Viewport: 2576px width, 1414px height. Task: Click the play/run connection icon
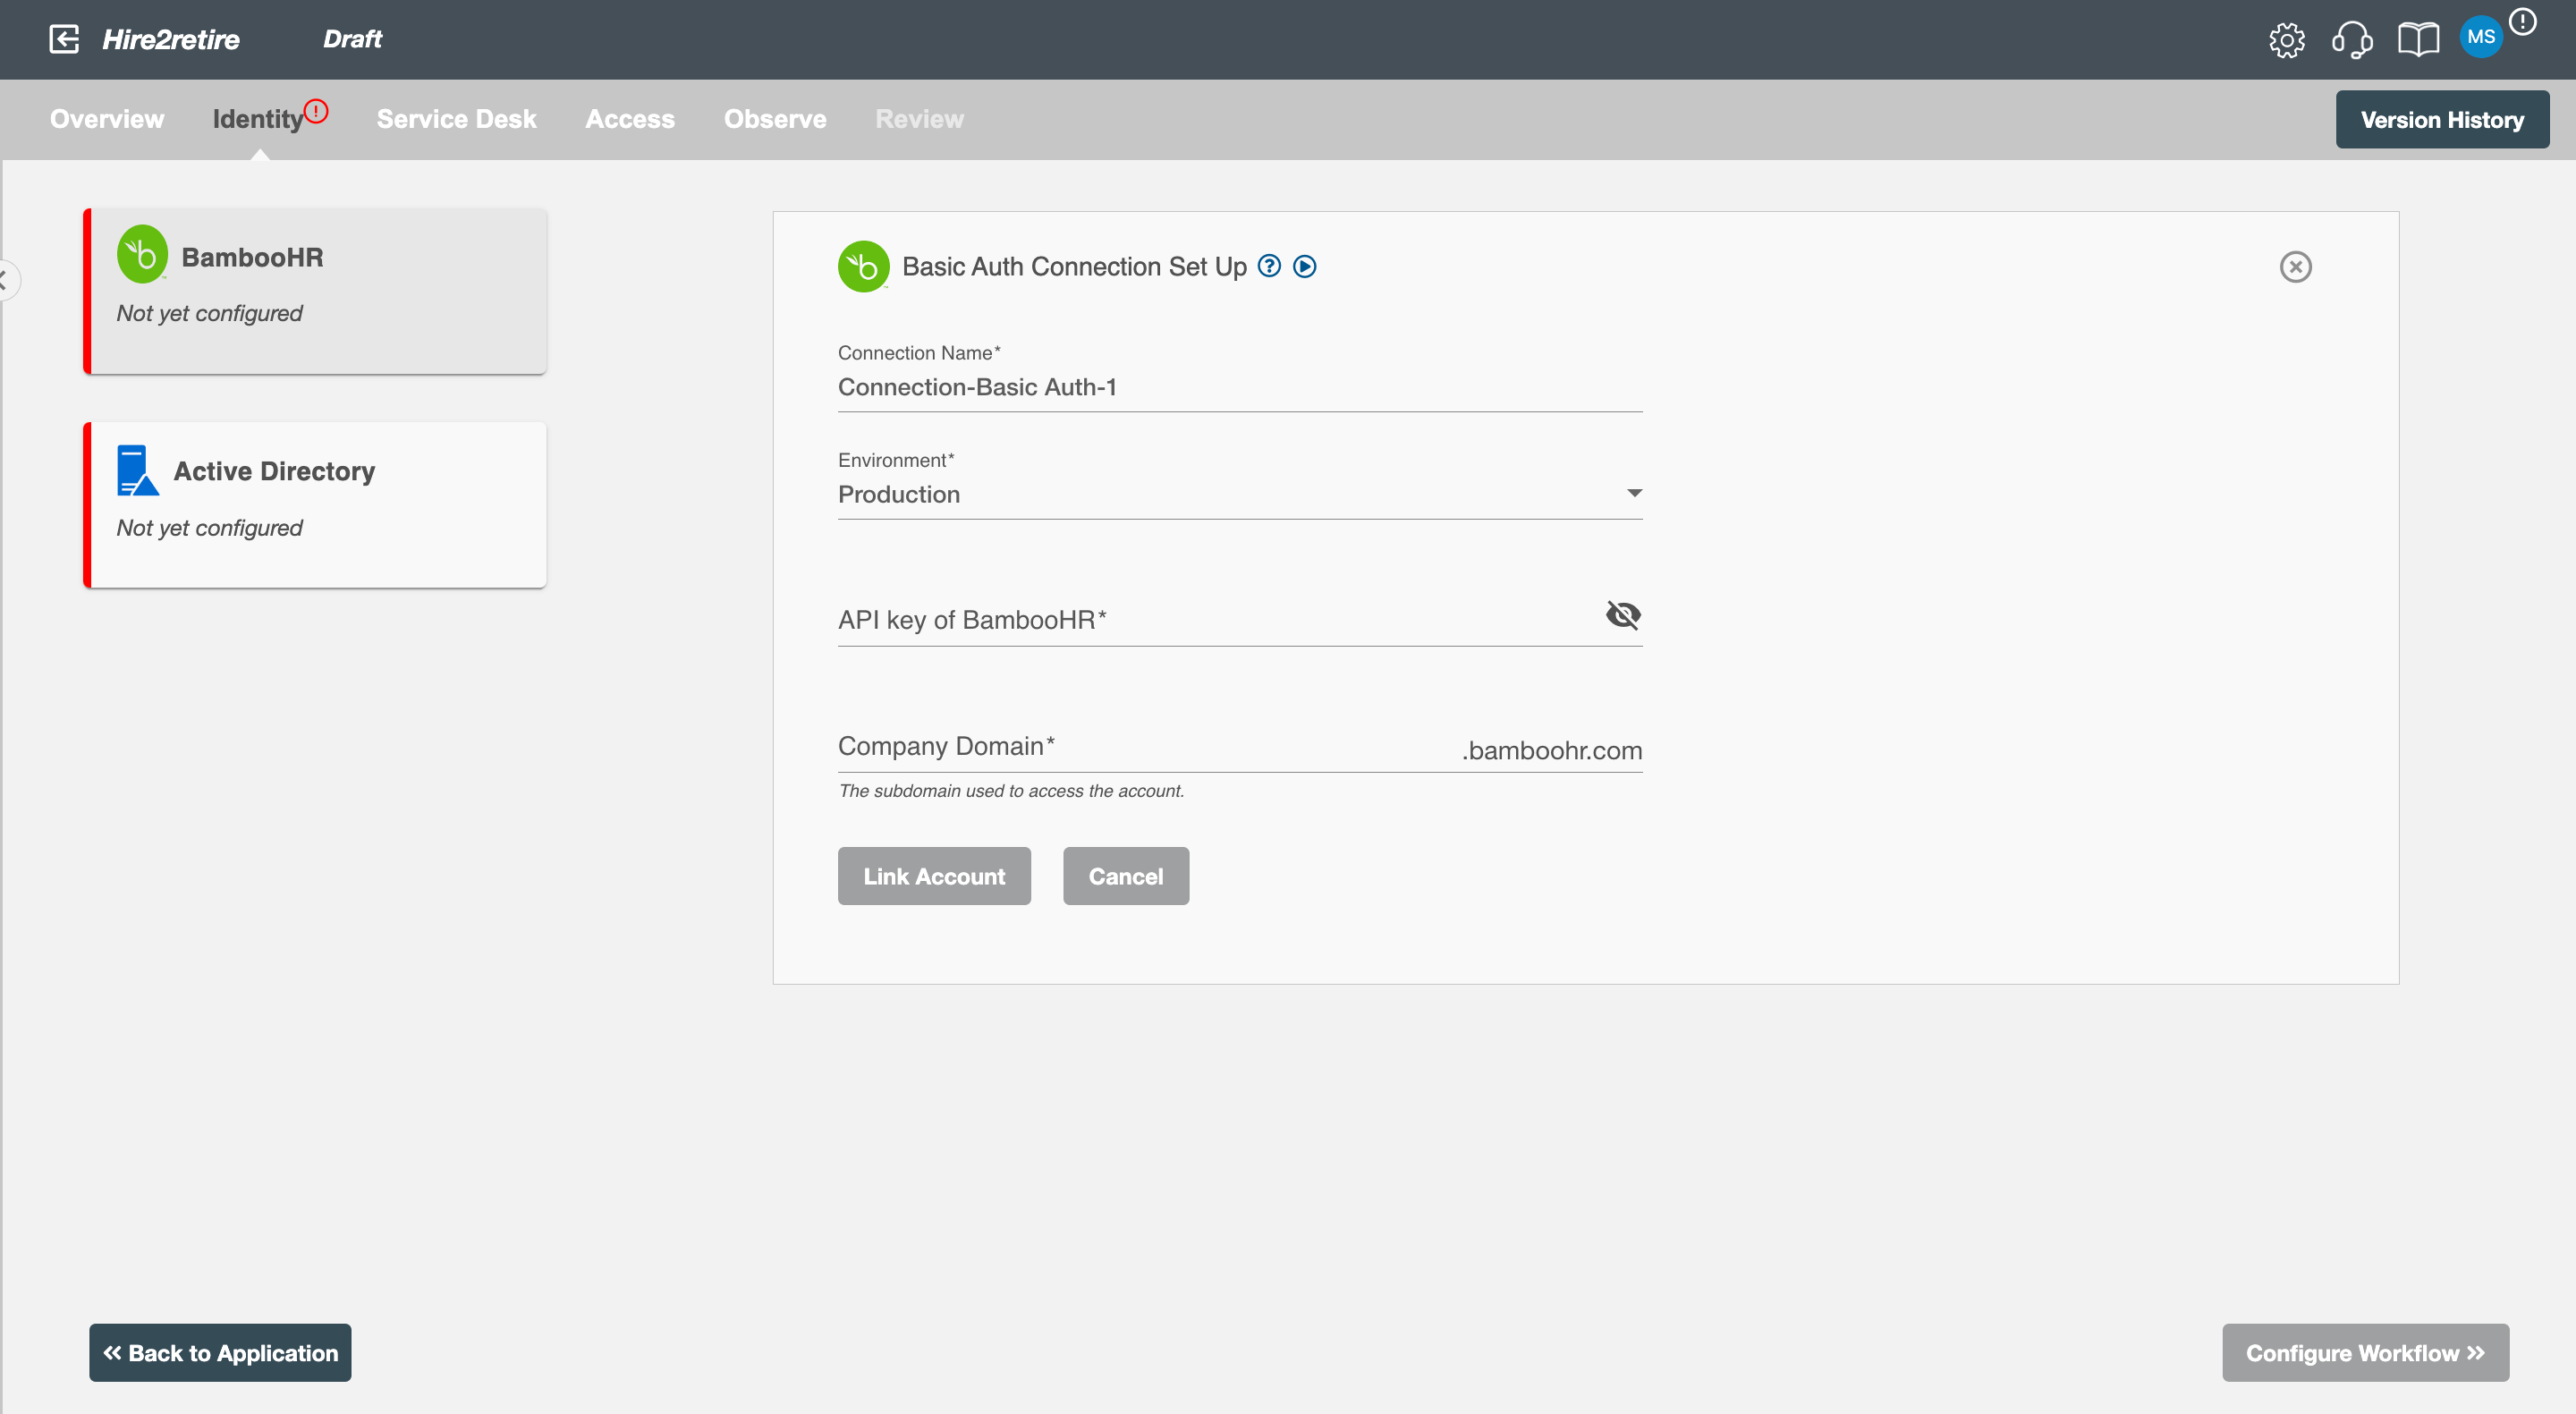coord(1305,267)
